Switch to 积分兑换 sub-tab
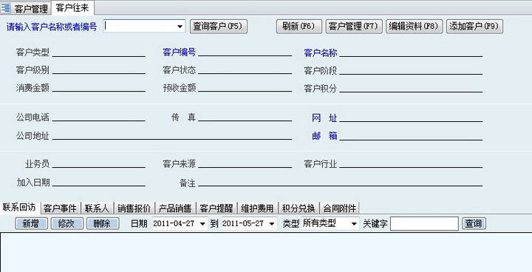 [299, 208]
